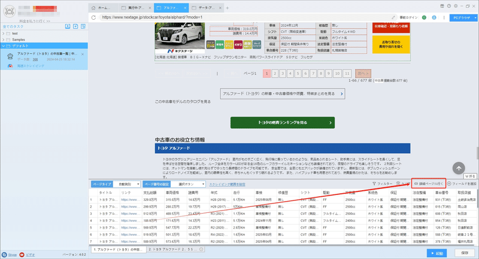Screen dimensions: 479x259
Task: Click the reload page icon
Action: pyautogui.click(x=94, y=18)
